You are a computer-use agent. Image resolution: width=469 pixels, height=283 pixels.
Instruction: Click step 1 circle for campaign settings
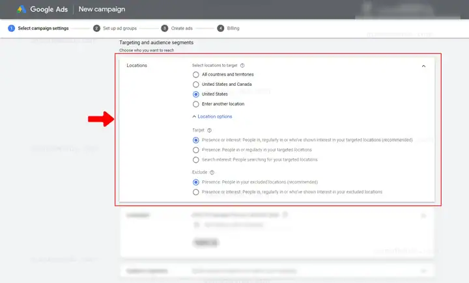click(x=11, y=29)
